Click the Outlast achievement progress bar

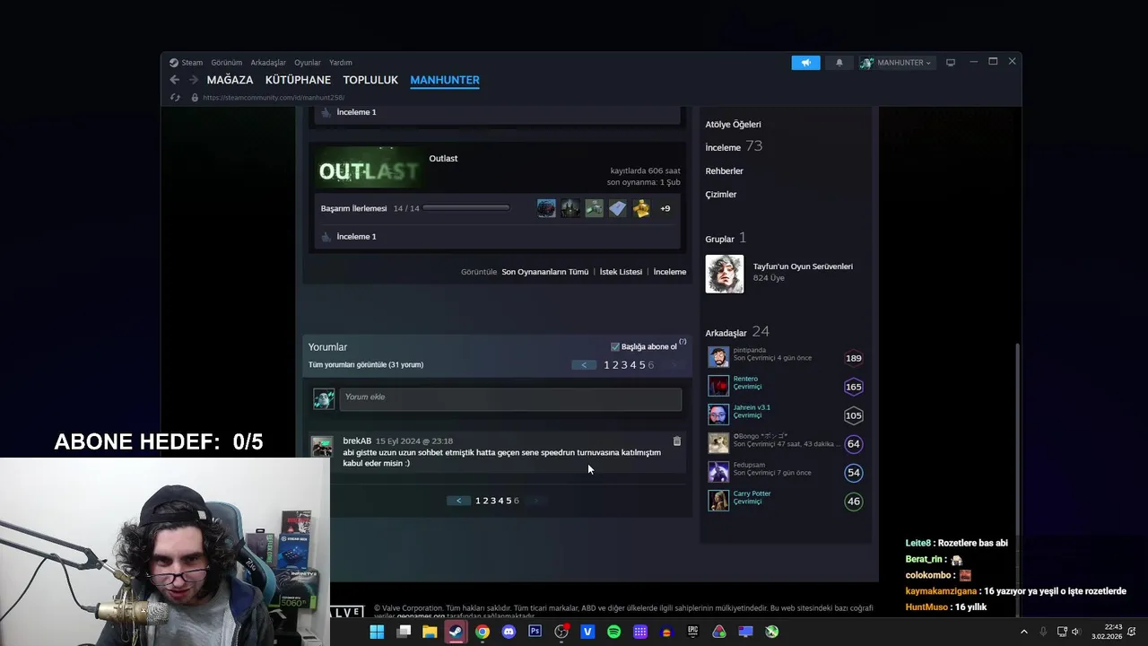click(466, 208)
